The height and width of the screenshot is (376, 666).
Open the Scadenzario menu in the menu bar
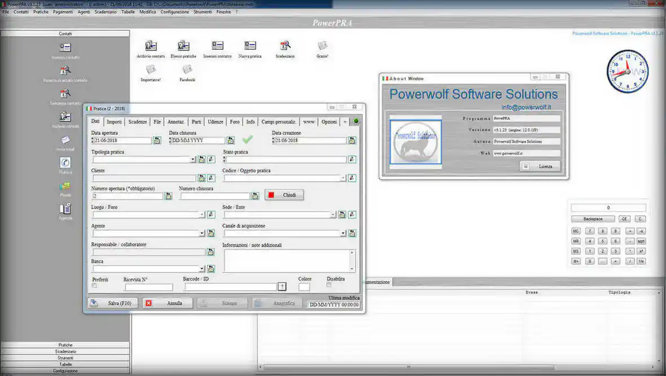(106, 12)
